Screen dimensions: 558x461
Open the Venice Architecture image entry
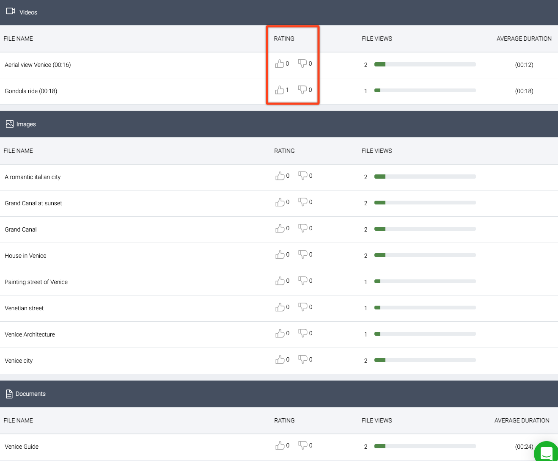(30, 334)
